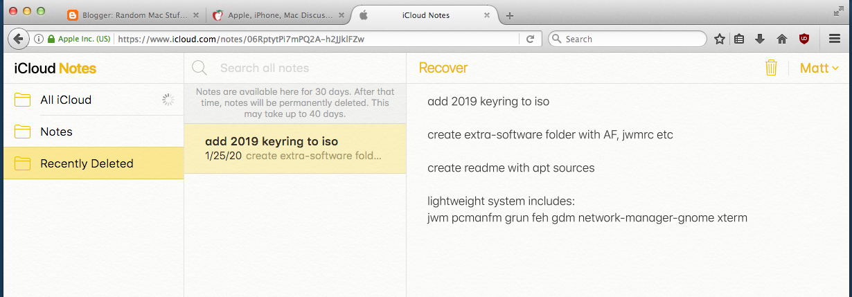
Task: Show bookmarks list icon
Action: [739, 39]
